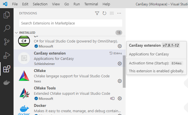The width and height of the screenshot is (188, 115).
Task: Click the CanEasy extension placeholder logo
Action: point(24,58)
